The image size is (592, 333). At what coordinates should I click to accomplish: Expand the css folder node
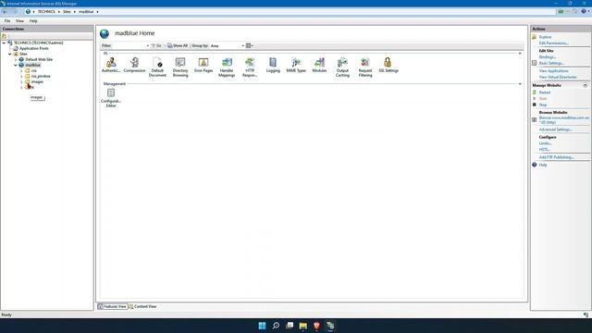pos(21,70)
